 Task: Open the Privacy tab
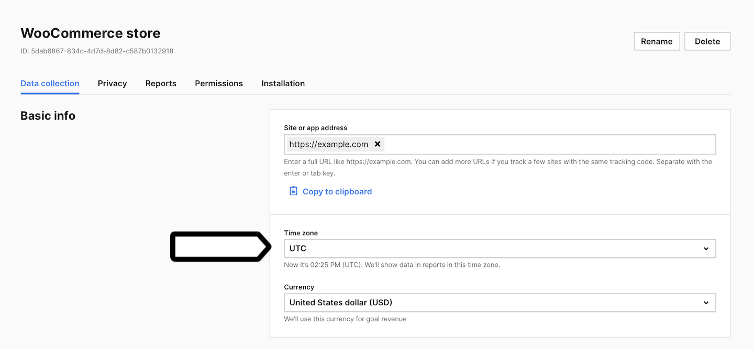112,84
